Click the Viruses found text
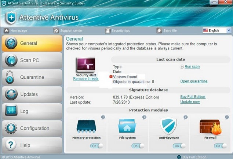Image resolution: width=233 pixels, height=159 pixels. point(125,77)
